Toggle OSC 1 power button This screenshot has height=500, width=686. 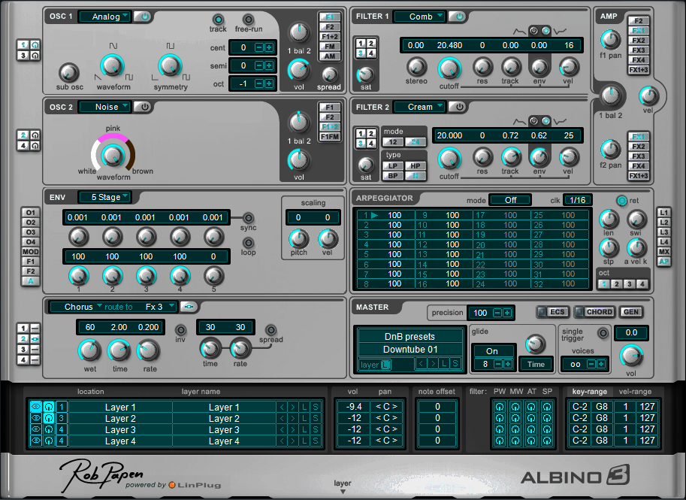tap(143, 17)
